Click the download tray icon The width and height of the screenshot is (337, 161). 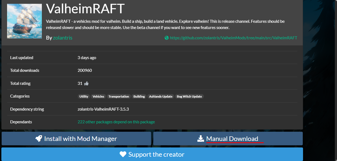point(201,139)
